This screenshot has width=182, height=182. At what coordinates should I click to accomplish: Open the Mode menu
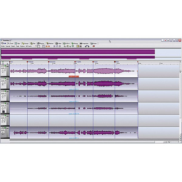3,46
